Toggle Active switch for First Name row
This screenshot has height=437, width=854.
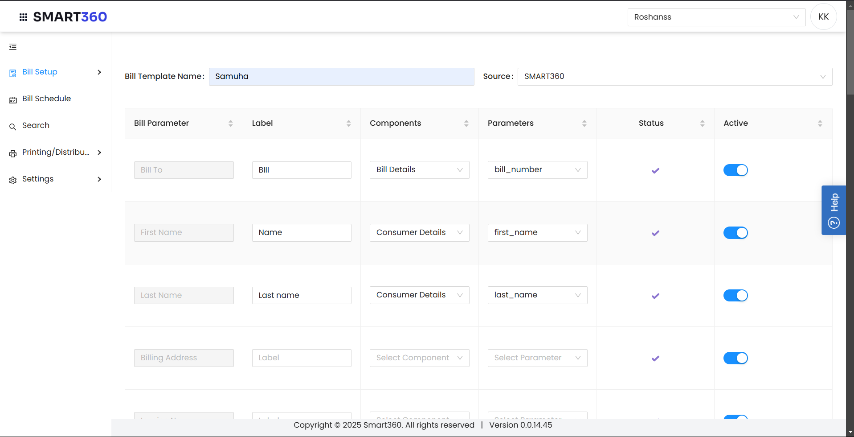(x=736, y=233)
